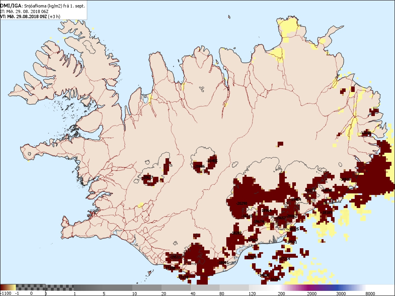Screen dimensions: 395x296
Task: Click the -20627 glacier label
Action: [147, 178]
